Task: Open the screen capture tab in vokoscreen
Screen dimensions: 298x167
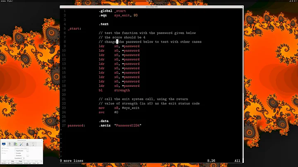Action: (4, 144)
